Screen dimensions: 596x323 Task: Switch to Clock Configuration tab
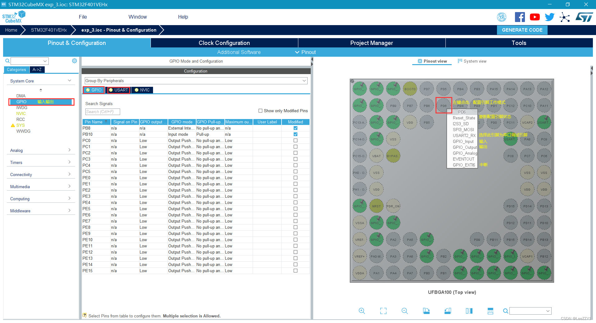pyautogui.click(x=224, y=43)
